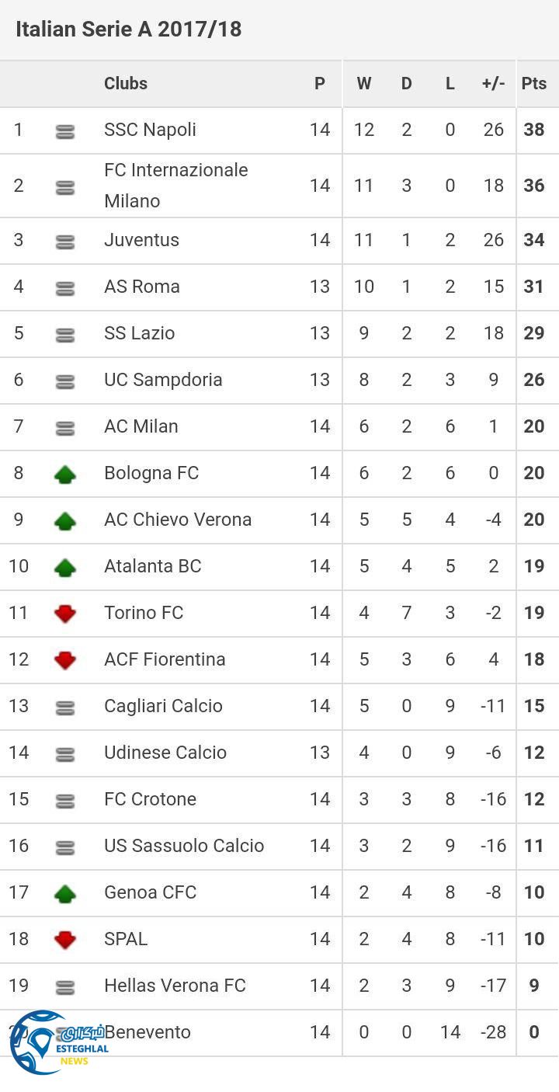Click the green up arrow beside Atalanta BC

65,567
